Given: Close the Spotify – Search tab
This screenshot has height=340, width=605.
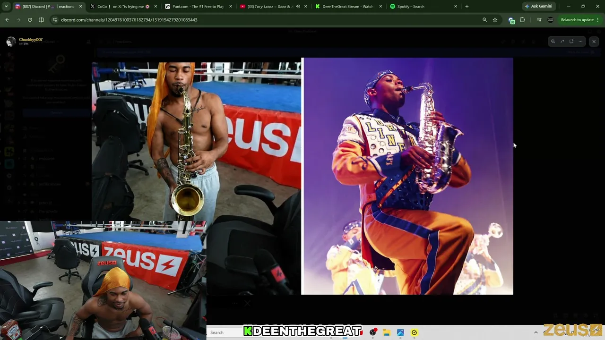Looking at the screenshot, I should (x=456, y=7).
